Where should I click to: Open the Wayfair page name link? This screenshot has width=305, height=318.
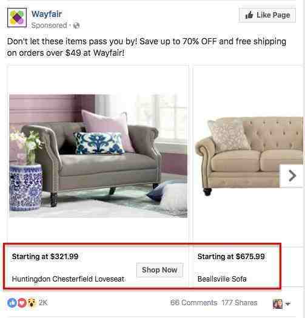click(47, 14)
